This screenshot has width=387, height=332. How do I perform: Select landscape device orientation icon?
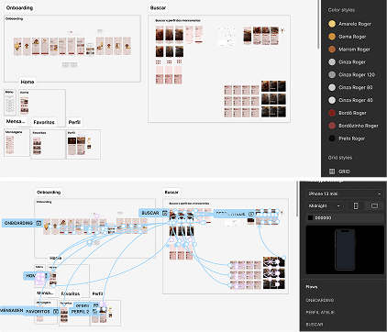coord(374,205)
